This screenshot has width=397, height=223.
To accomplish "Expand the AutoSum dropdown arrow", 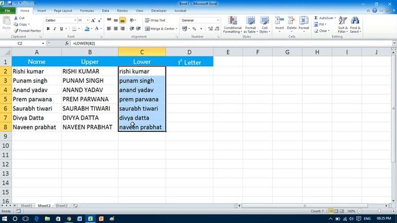I will point(335,18).
